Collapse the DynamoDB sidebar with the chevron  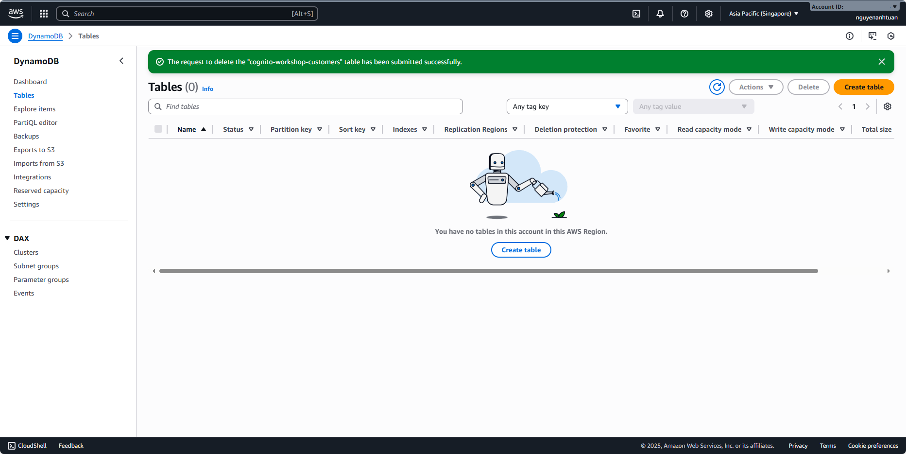point(121,61)
